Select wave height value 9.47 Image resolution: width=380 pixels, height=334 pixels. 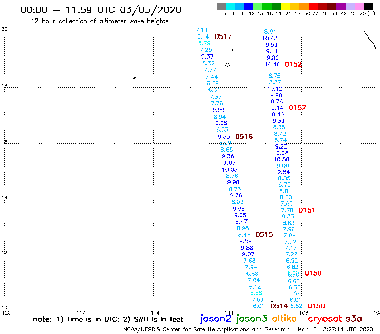click(x=241, y=221)
